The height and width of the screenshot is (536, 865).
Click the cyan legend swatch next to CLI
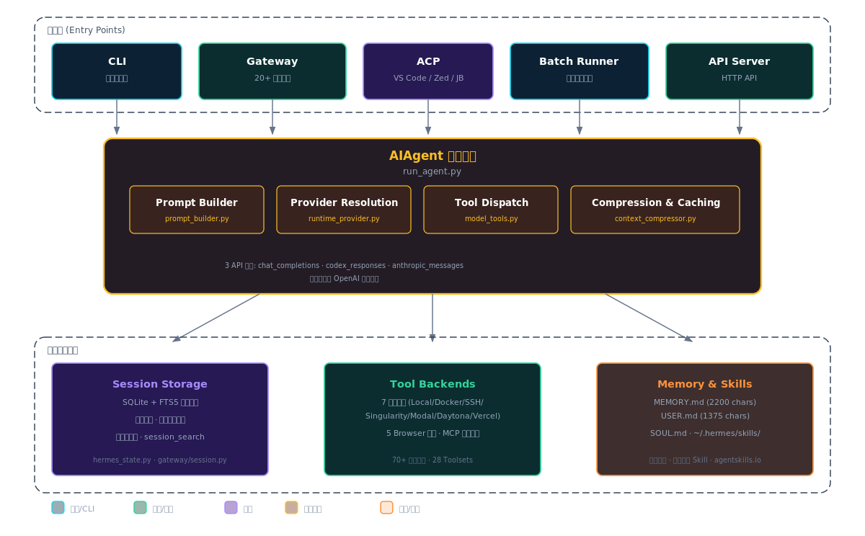tap(58, 507)
